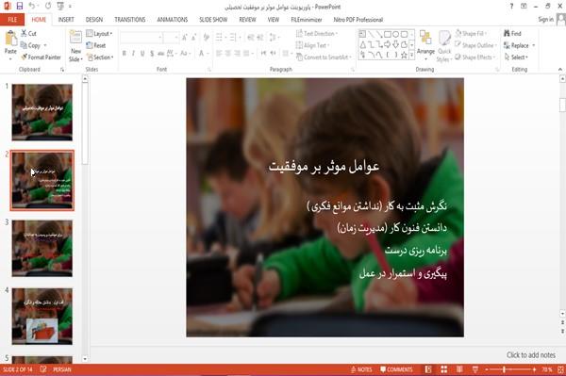
Task: Start Slide Show from the status bar icon
Action: (x=475, y=369)
